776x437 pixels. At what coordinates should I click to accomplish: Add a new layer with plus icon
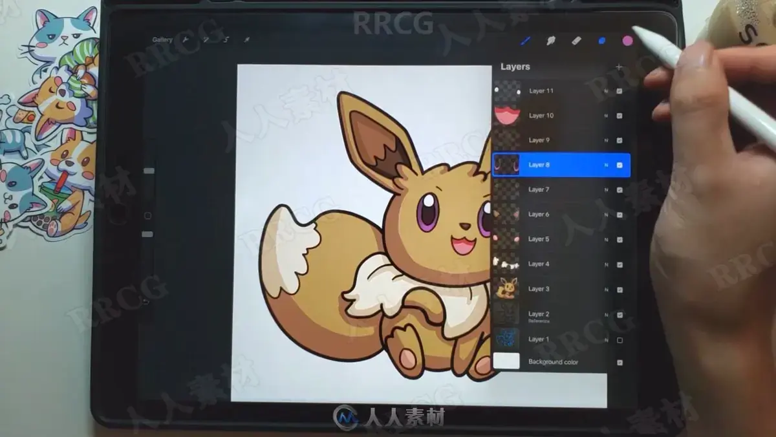(x=619, y=67)
